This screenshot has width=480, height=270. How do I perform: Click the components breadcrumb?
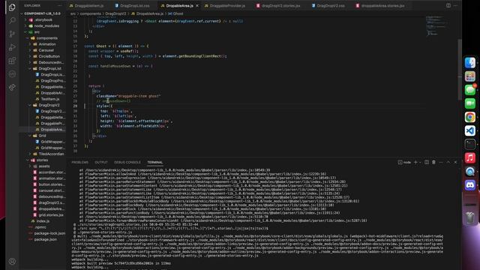point(90,13)
